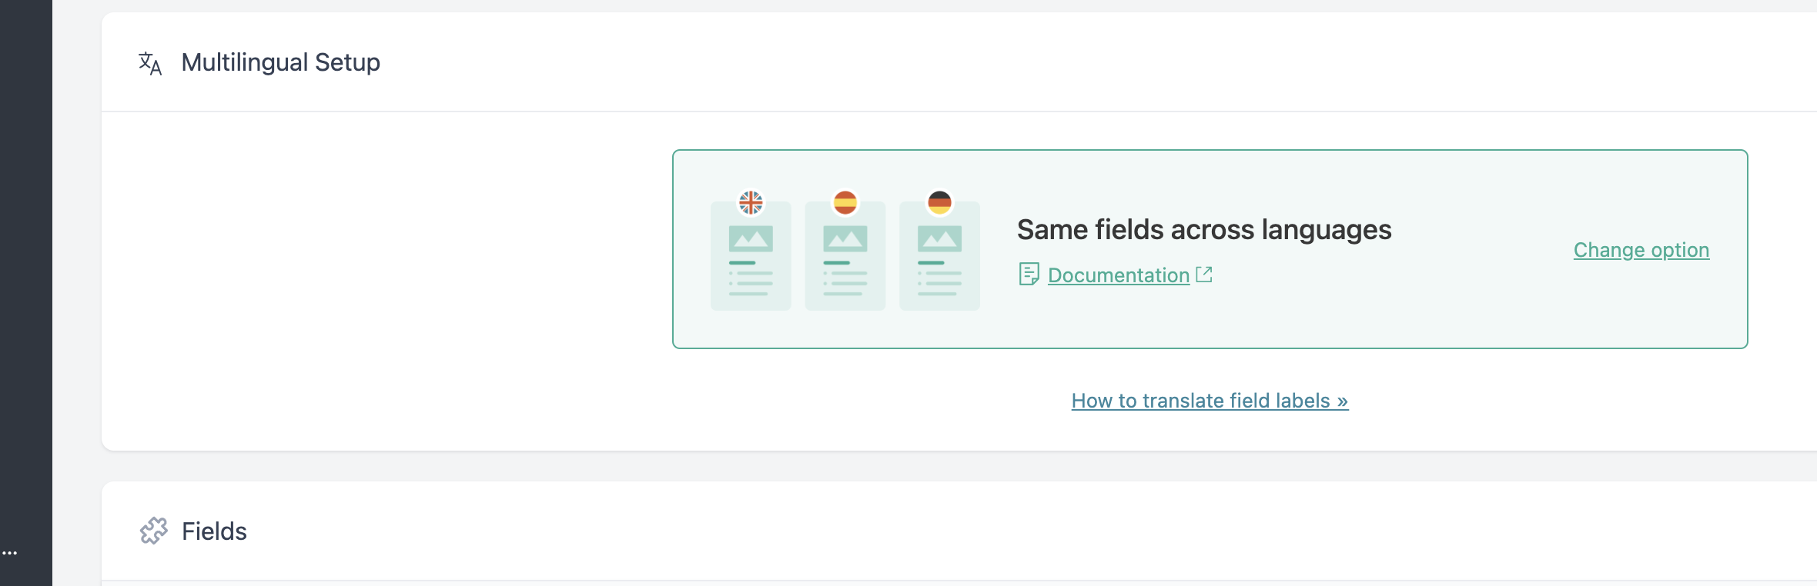Click the German language page thumbnail
Viewport: 1817px width, 586px height.
(939, 255)
